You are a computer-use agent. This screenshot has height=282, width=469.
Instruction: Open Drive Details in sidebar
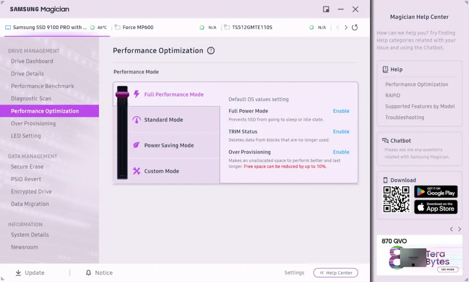coord(27,74)
